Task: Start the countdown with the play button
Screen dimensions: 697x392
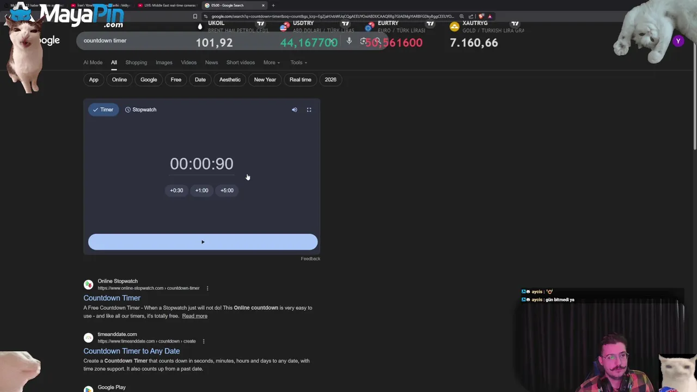Action: tap(203, 242)
